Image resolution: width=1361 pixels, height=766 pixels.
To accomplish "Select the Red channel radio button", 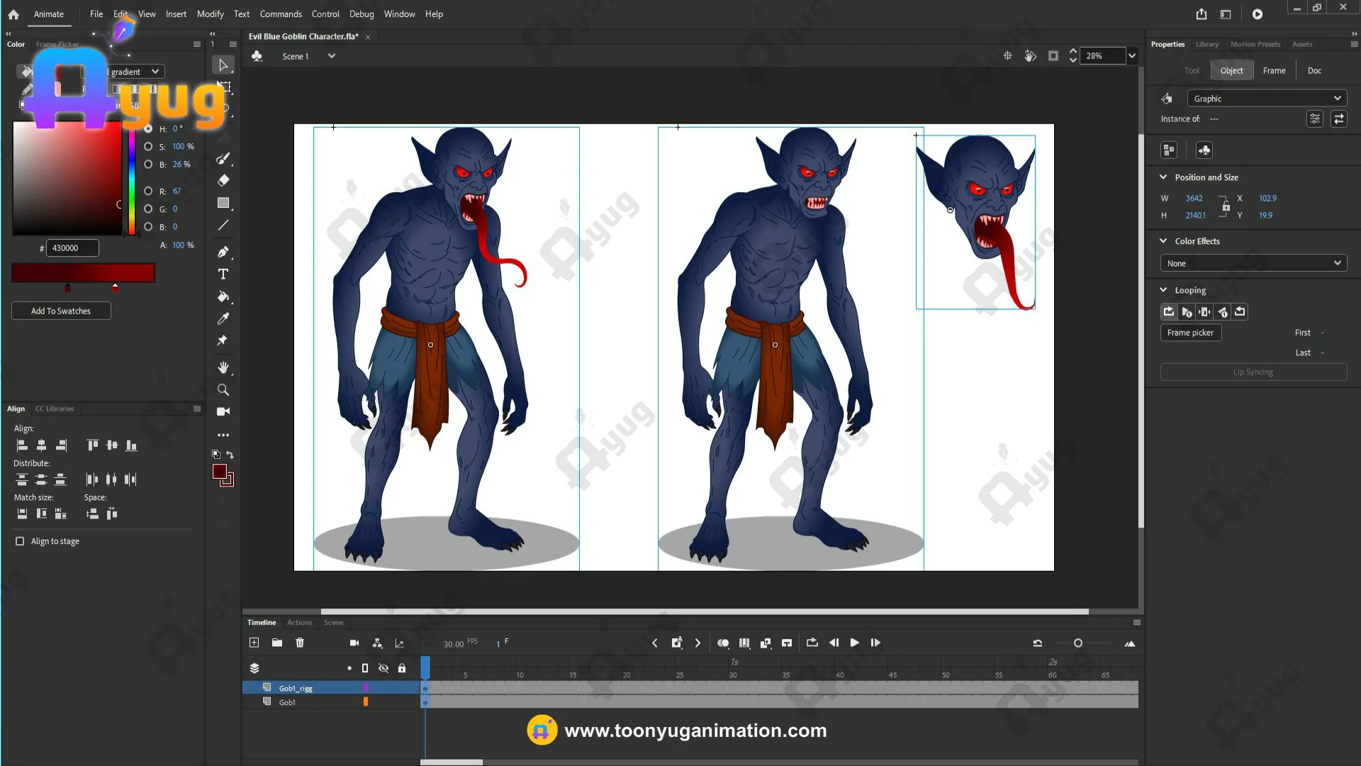I will coord(148,191).
